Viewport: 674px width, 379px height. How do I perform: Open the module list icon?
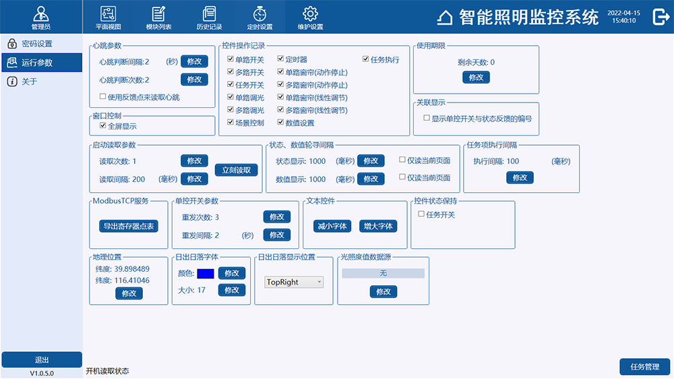point(158,13)
